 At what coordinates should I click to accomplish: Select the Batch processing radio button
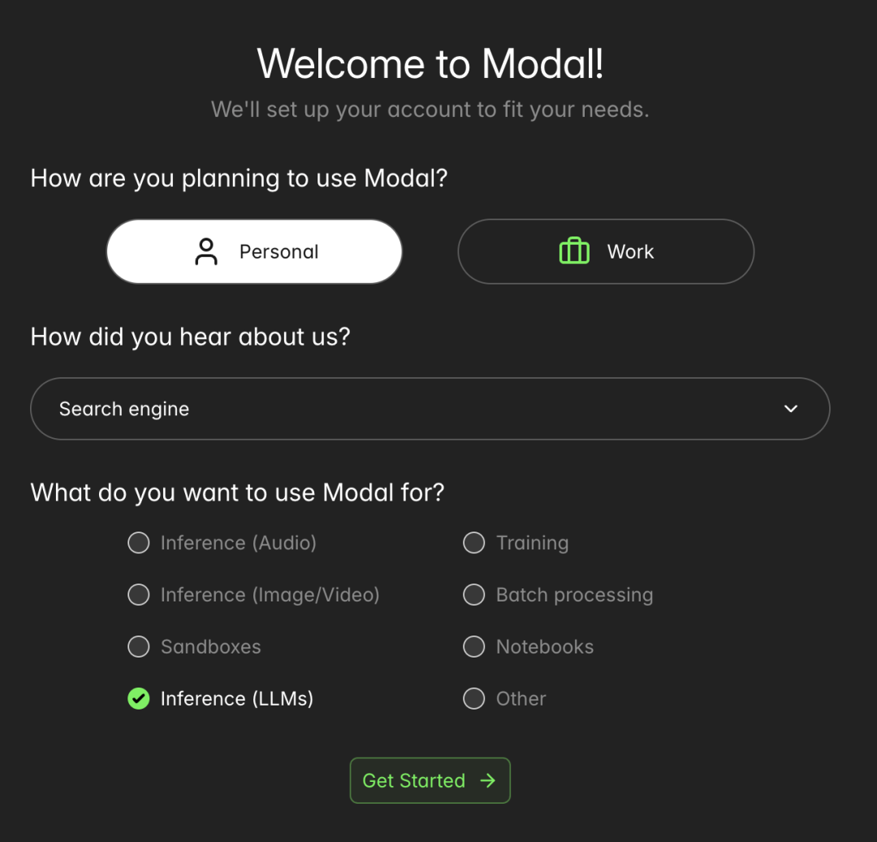click(474, 595)
